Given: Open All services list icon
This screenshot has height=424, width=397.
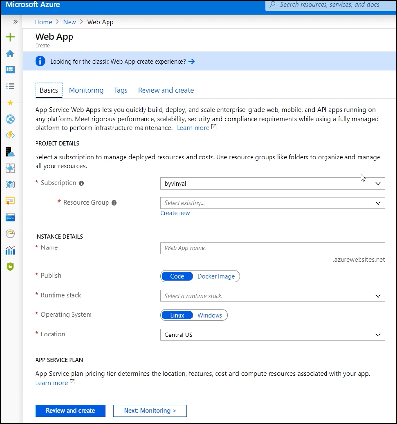Looking at the screenshot, I should pos(10,86).
